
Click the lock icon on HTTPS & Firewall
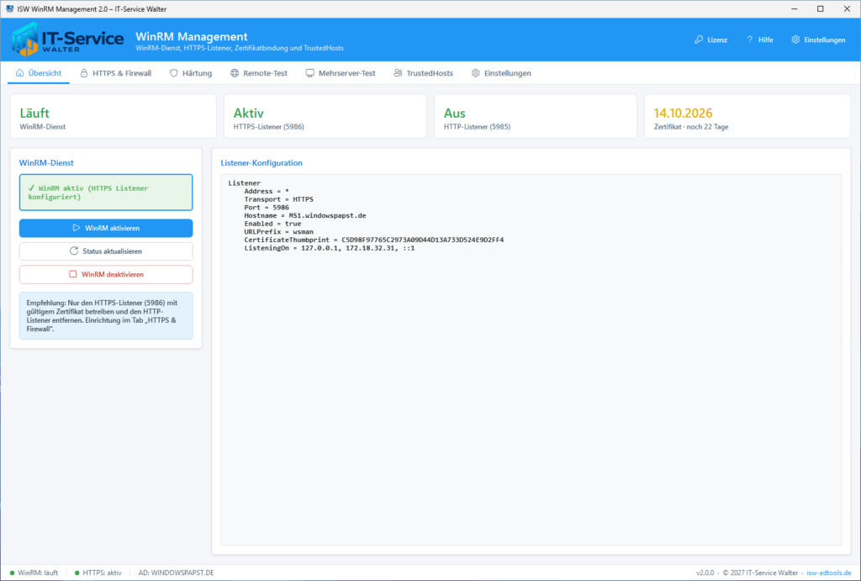pyautogui.click(x=84, y=73)
